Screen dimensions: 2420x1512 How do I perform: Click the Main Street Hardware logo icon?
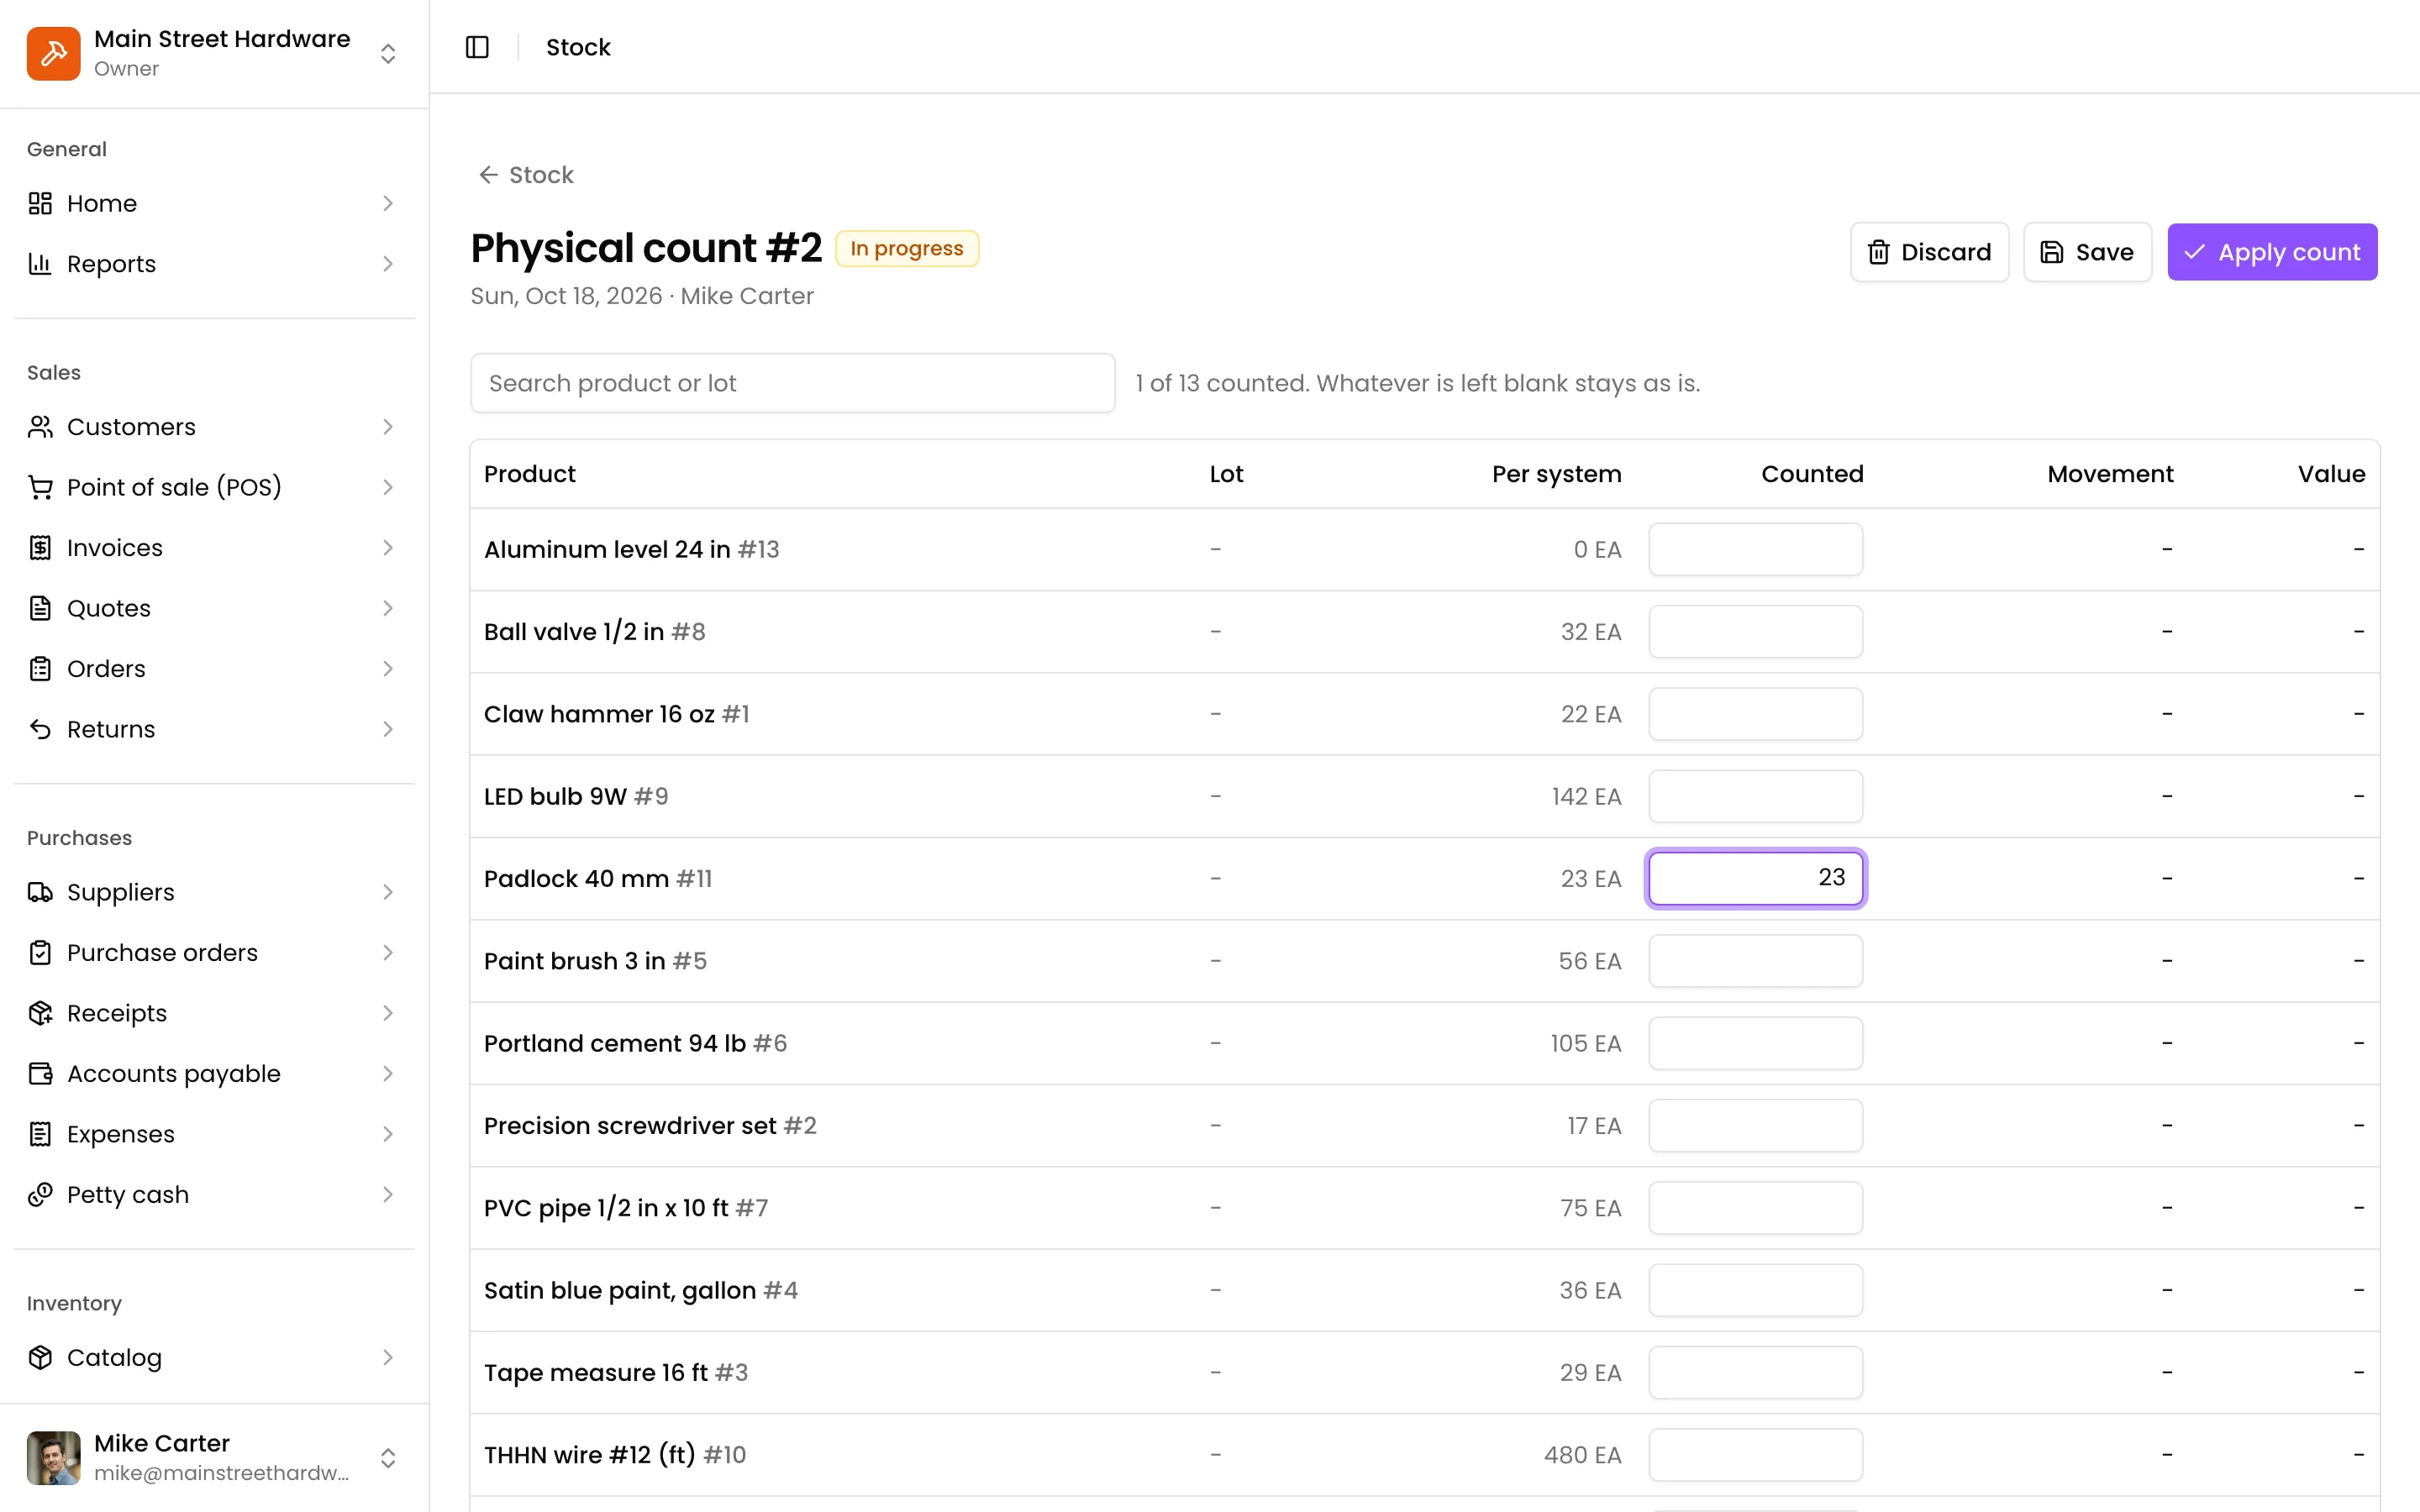(x=54, y=53)
